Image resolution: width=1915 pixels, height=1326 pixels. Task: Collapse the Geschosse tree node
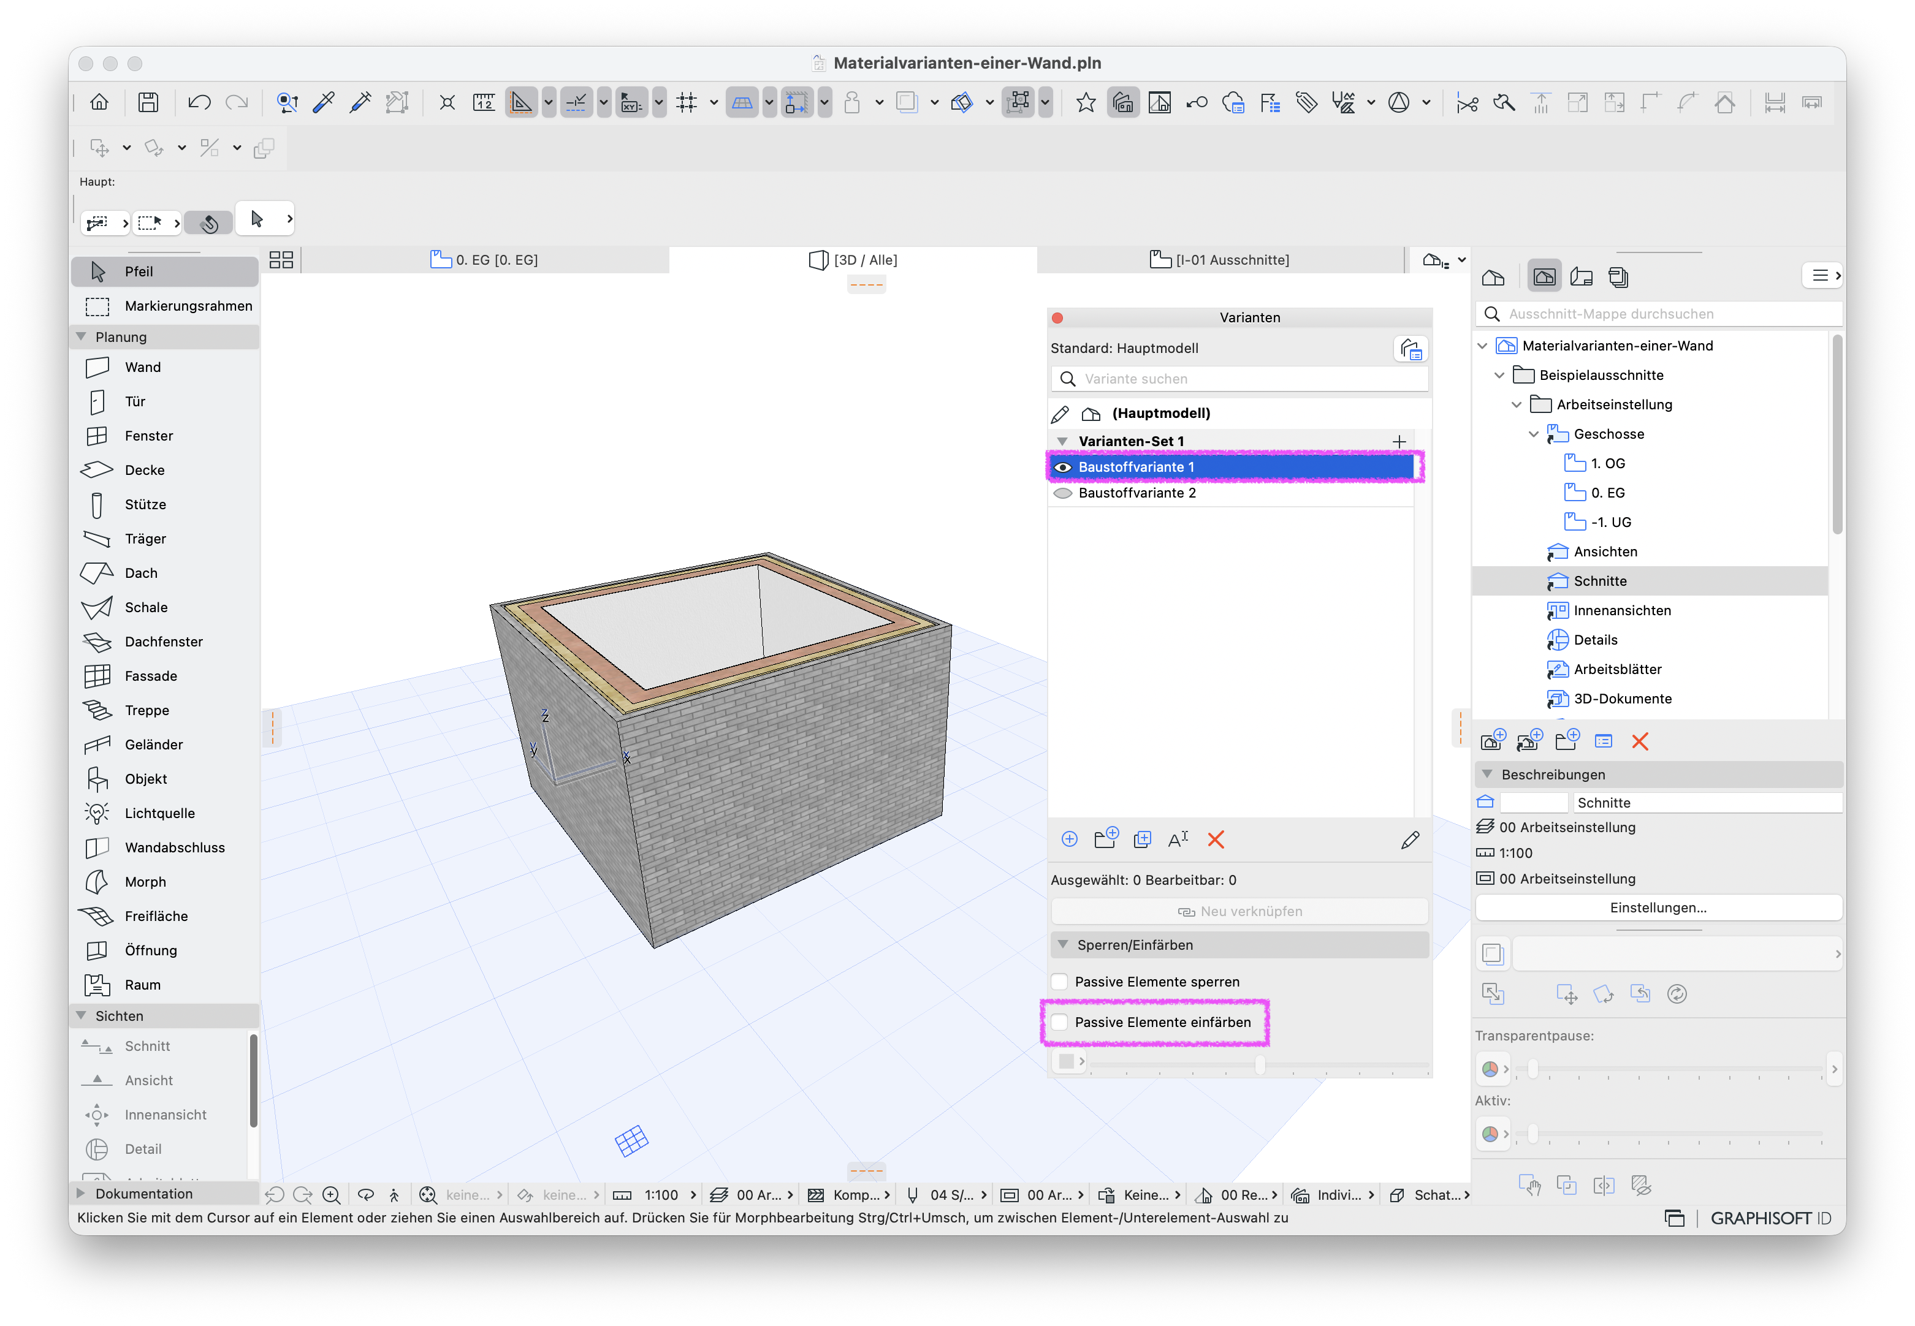pyautogui.click(x=1534, y=434)
